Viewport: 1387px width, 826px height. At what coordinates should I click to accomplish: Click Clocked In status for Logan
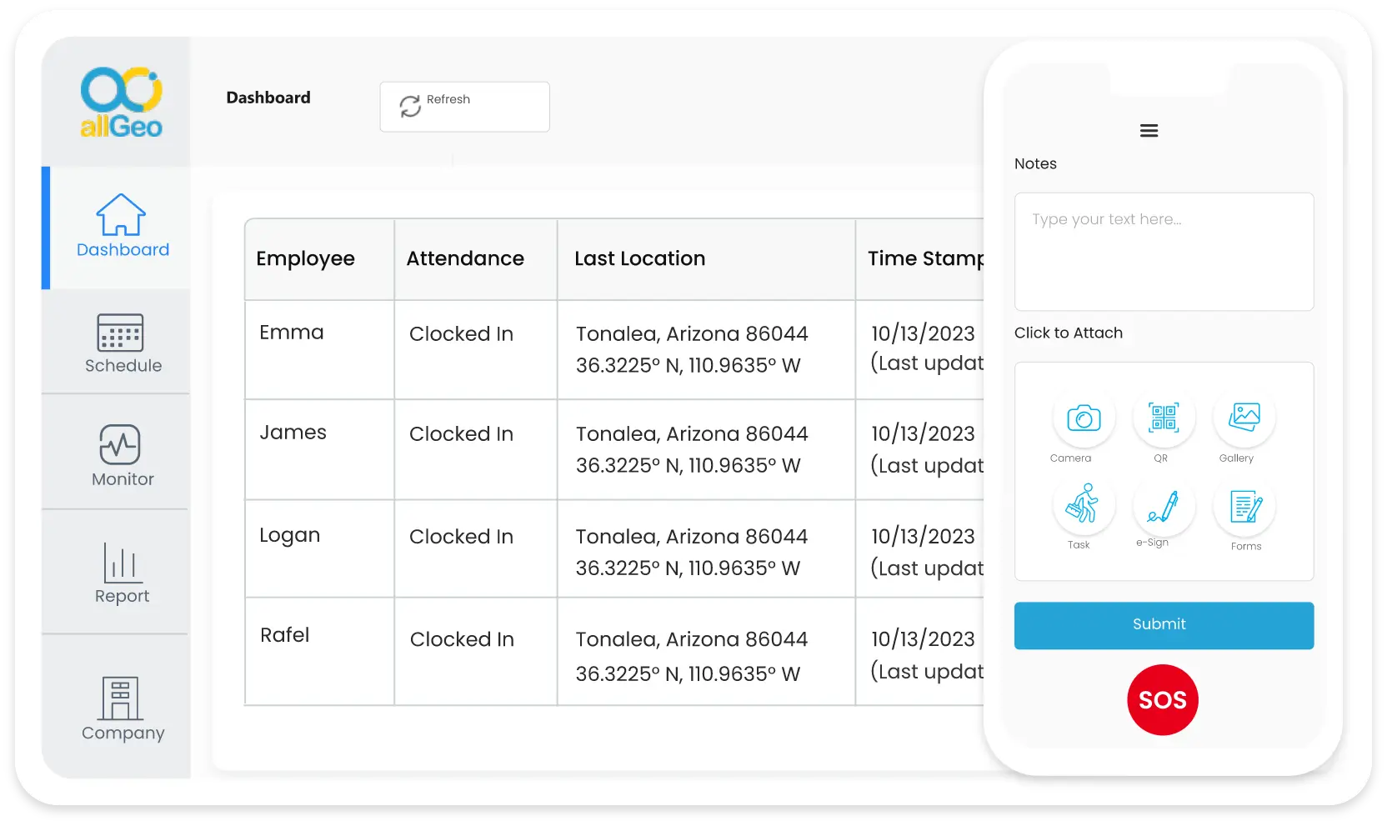pos(461,537)
